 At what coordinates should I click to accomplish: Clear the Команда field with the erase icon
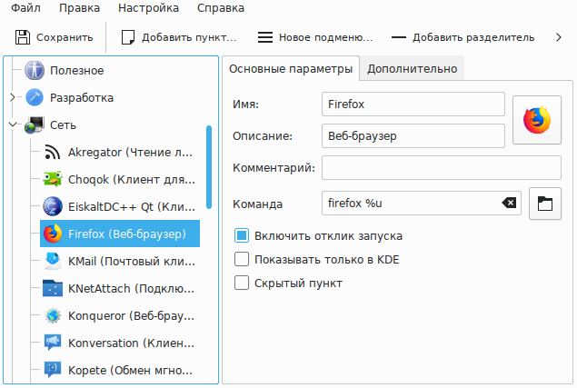coord(510,204)
